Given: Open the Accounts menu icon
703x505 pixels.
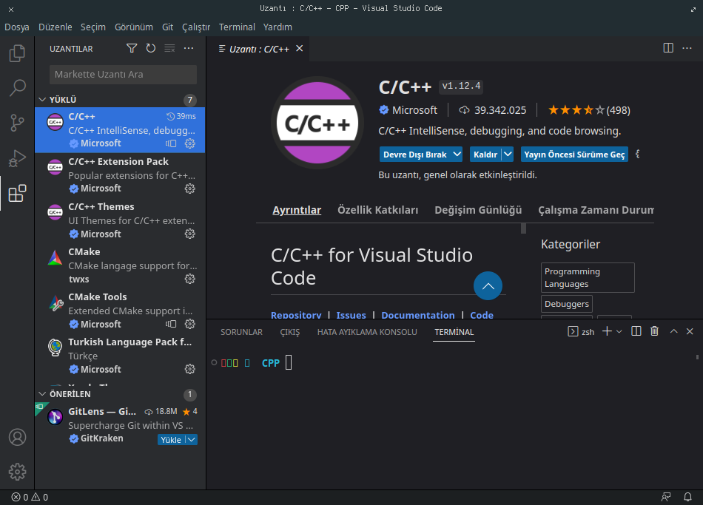Looking at the screenshot, I should pyautogui.click(x=17, y=437).
